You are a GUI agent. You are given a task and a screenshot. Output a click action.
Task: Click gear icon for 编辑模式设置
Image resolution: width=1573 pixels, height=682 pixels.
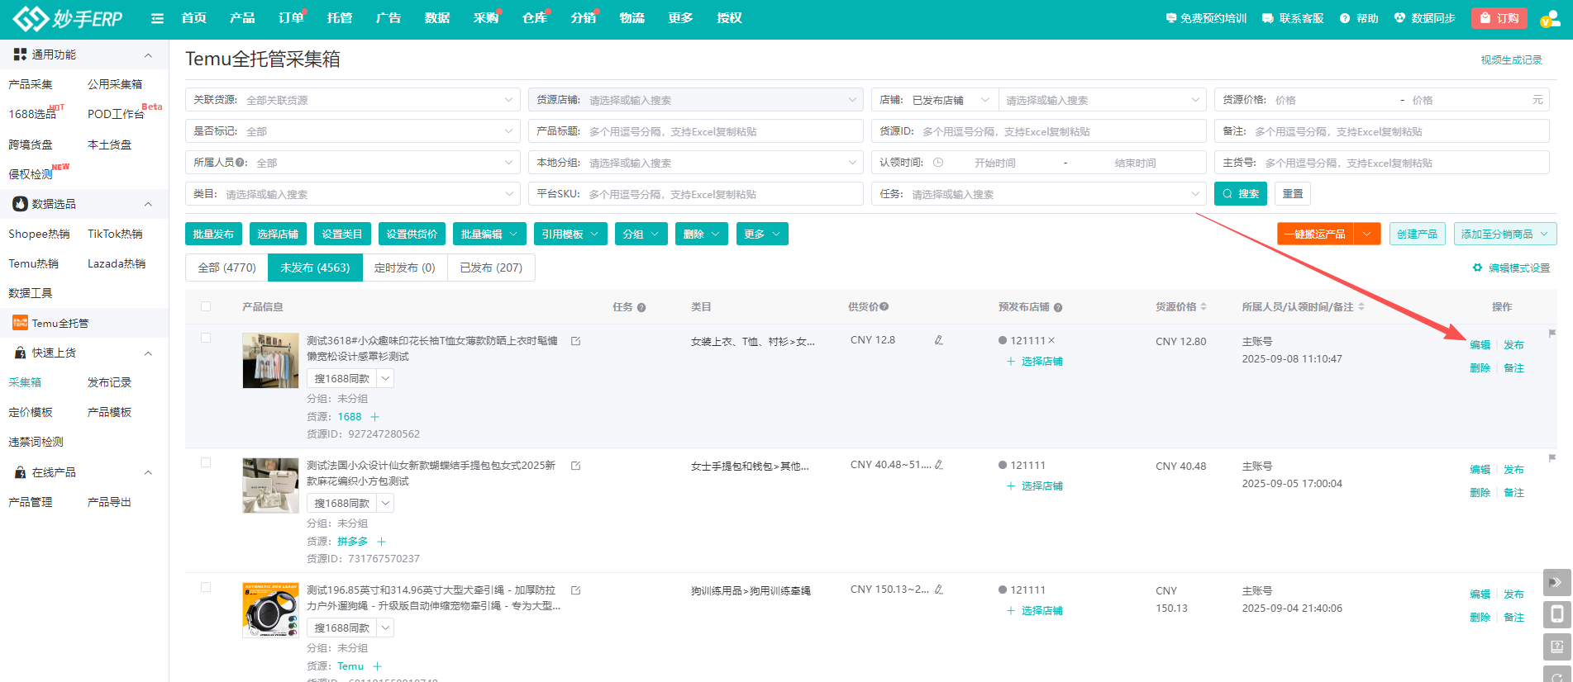1477,268
